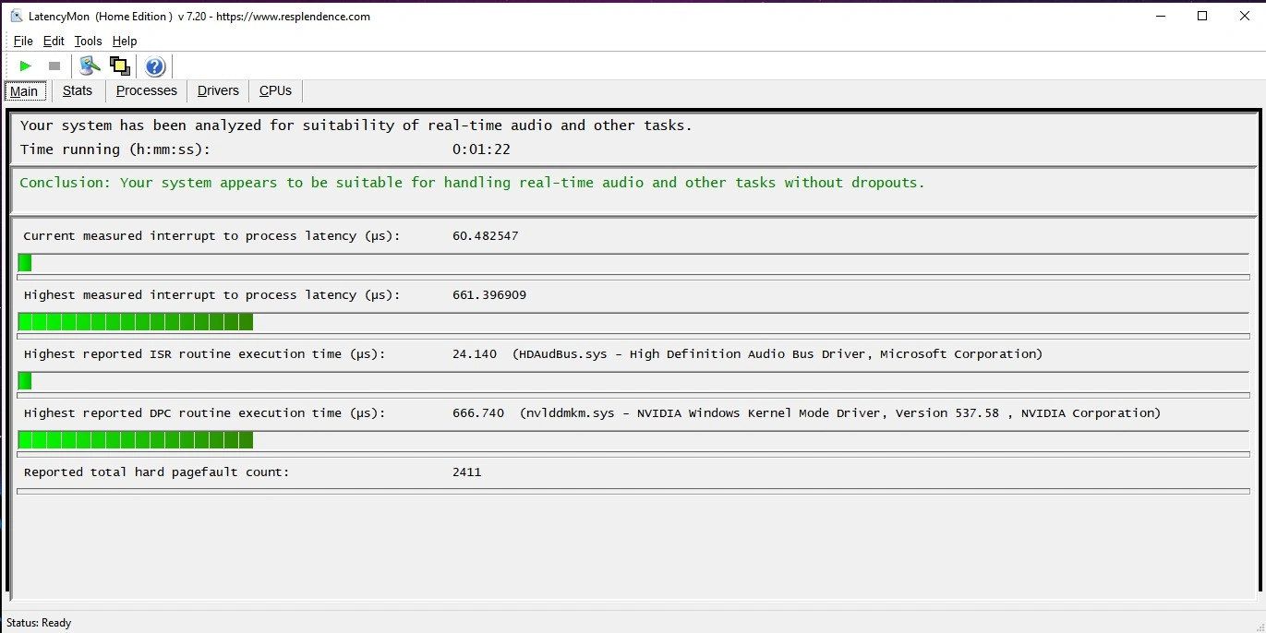Stop monitoring with the gray stop icon
The height and width of the screenshot is (633, 1266).
[54, 66]
